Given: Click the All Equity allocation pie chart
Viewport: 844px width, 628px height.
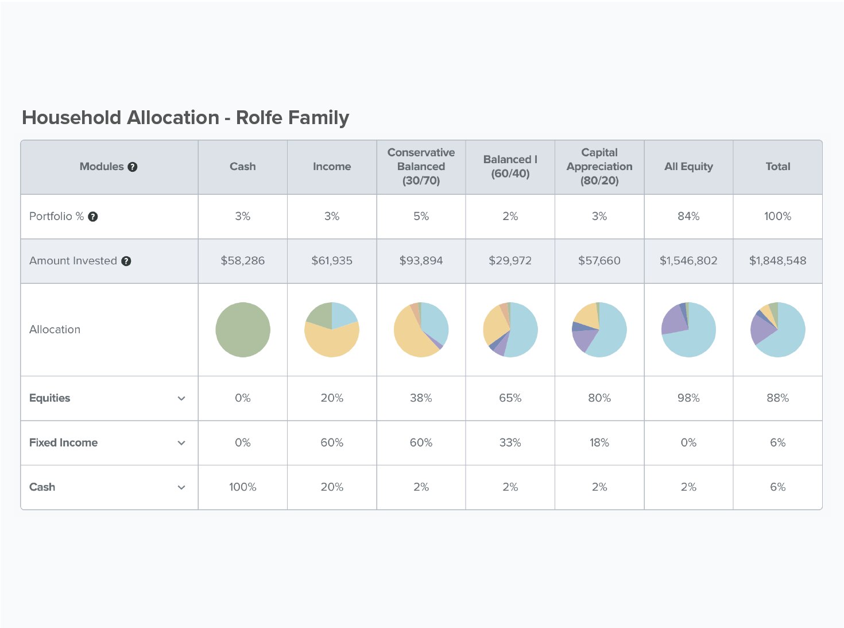Looking at the screenshot, I should point(688,330).
